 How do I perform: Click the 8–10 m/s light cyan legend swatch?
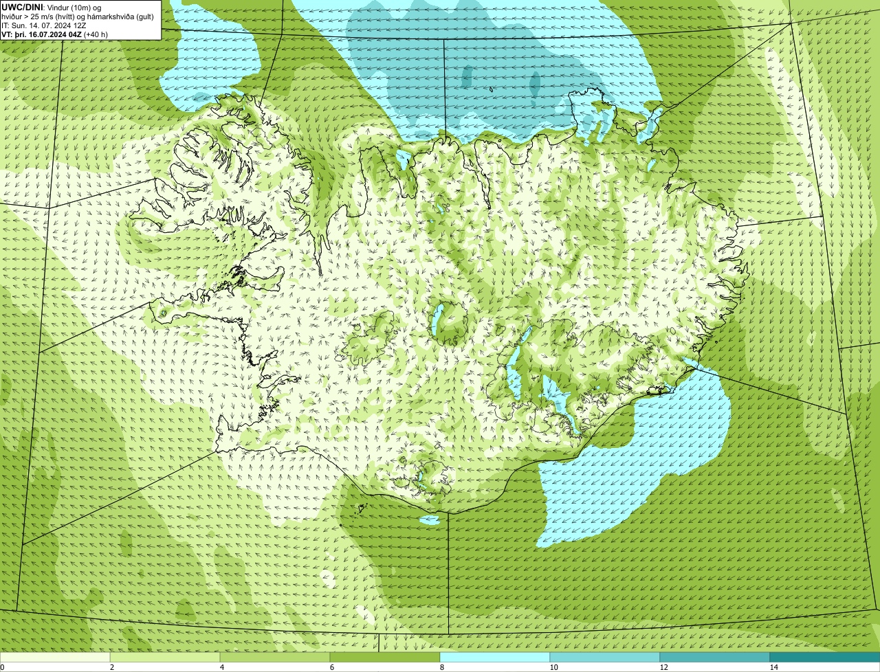tap(495, 658)
